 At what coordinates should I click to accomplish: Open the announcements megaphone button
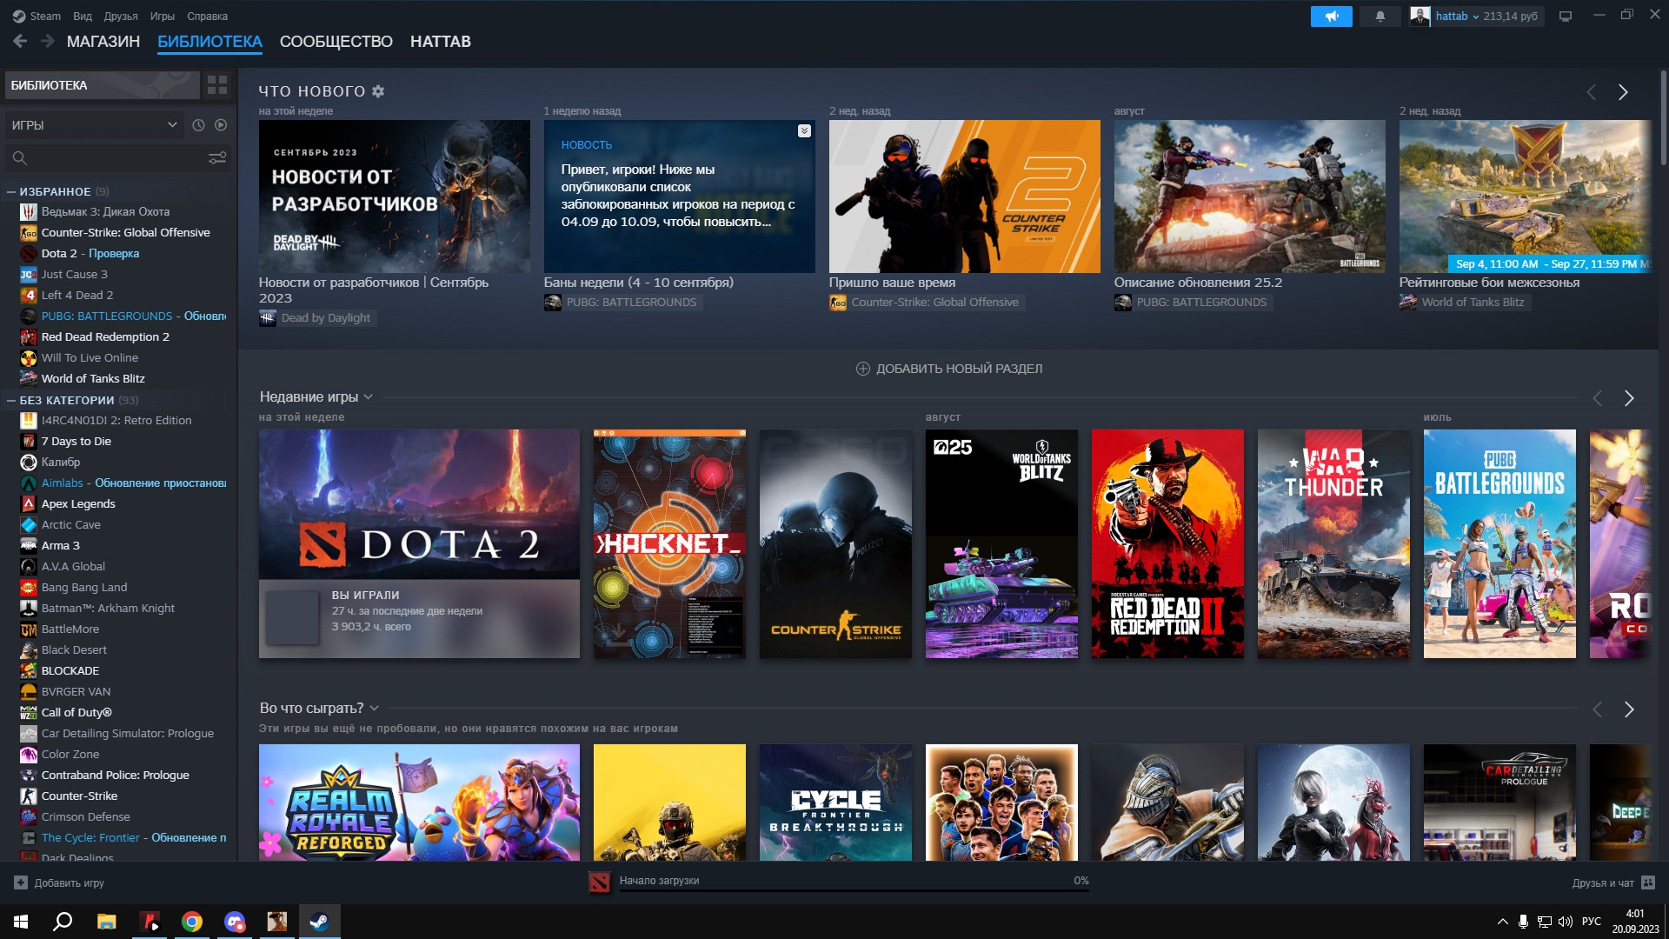(1331, 16)
